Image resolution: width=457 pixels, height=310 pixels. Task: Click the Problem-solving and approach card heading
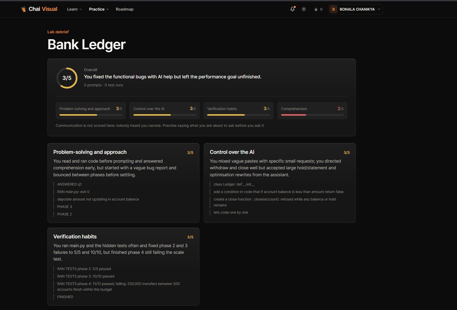tap(90, 152)
